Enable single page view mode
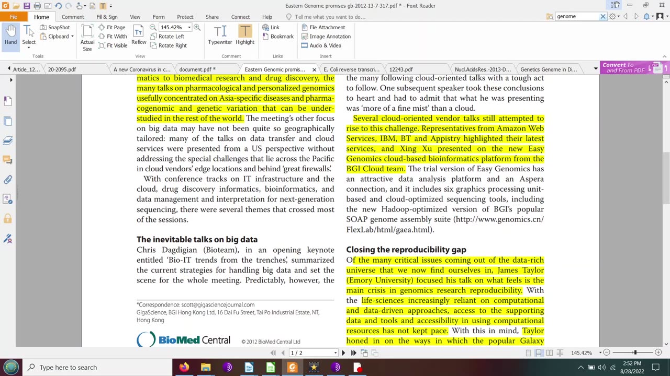This screenshot has width=670, height=376. (528, 353)
